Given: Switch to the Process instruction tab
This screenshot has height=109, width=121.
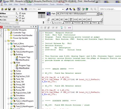Looking at the screenshot, I should coord(77,23).
